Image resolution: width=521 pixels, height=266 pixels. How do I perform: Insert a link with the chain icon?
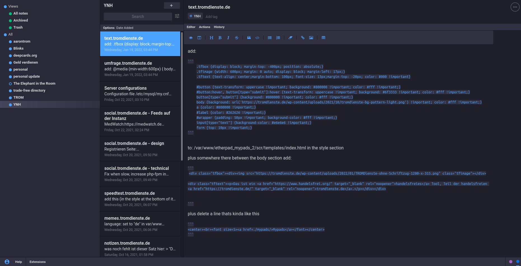[x=302, y=38]
